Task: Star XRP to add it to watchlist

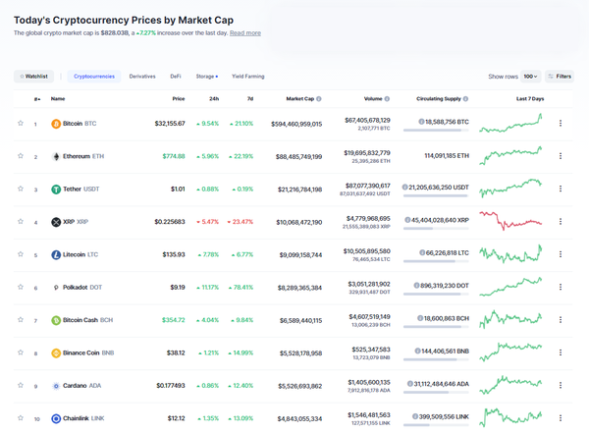Action: coord(21,221)
